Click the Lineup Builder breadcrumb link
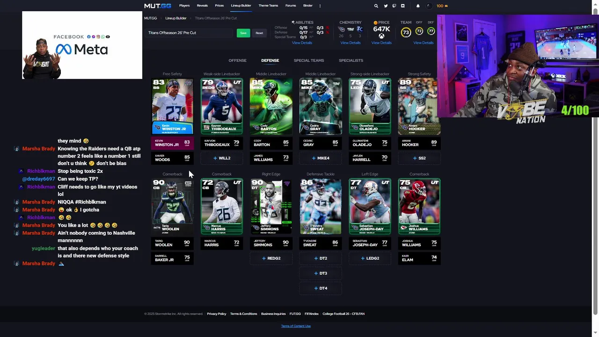Viewport: 599px width, 337px height. click(x=176, y=18)
